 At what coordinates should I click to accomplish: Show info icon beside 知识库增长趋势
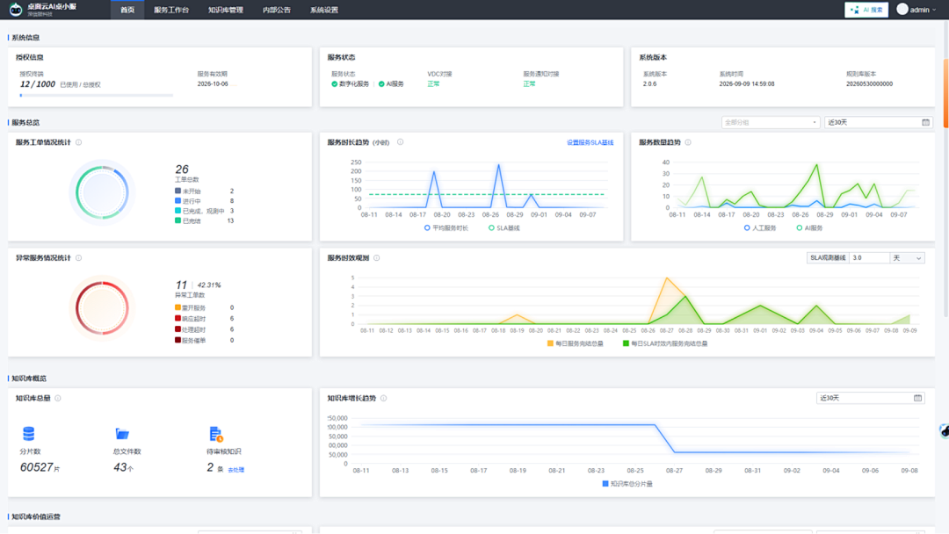384,399
